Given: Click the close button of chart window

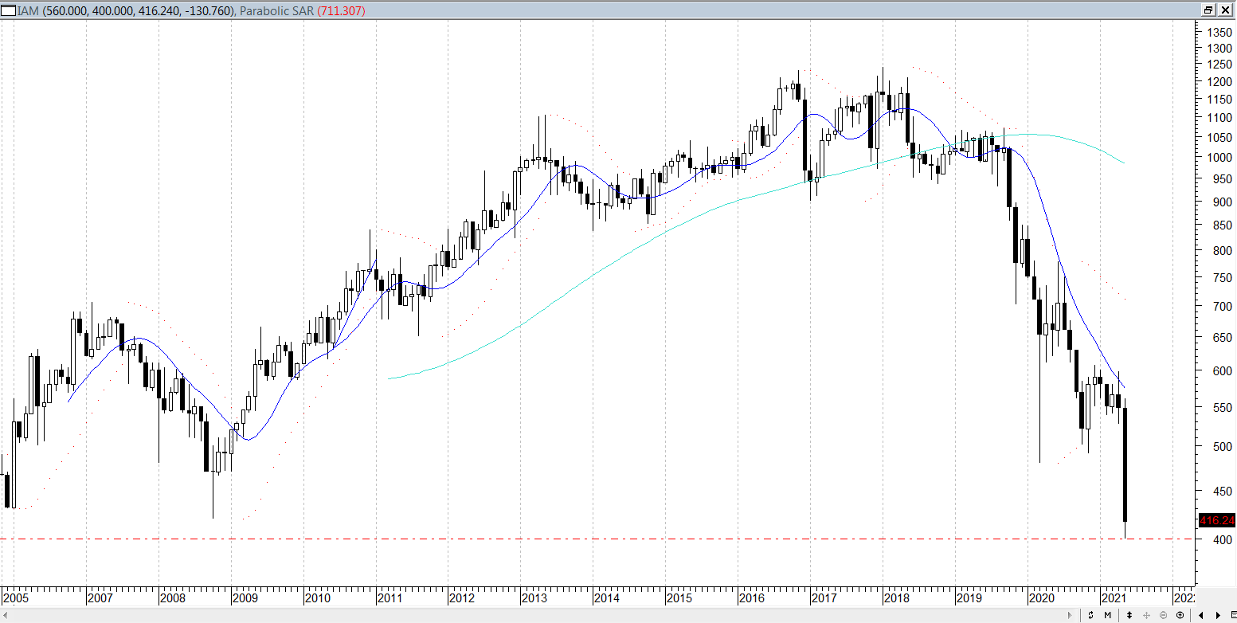Looking at the screenshot, I should 1225,10.
